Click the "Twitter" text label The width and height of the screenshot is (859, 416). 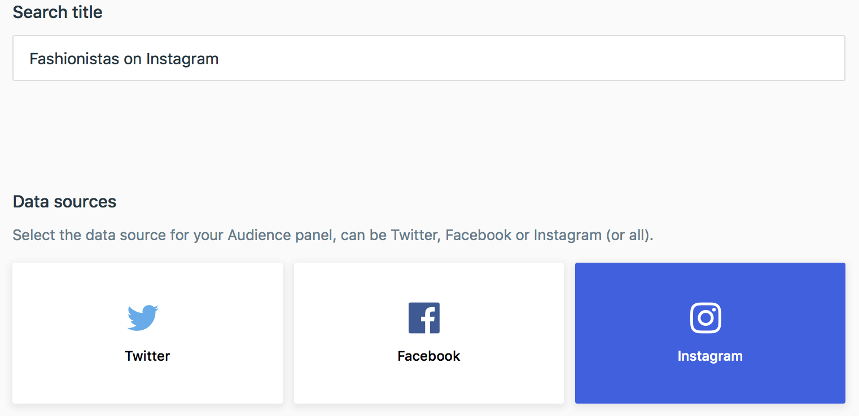click(147, 356)
